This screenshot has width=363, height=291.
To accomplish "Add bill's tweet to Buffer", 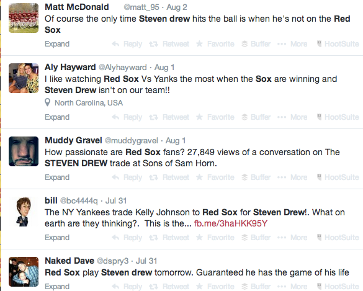I will tap(256, 237).
